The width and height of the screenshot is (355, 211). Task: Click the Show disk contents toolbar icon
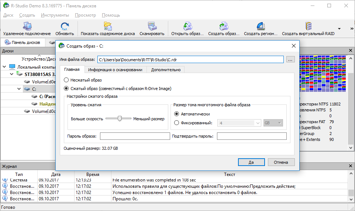point(108,26)
